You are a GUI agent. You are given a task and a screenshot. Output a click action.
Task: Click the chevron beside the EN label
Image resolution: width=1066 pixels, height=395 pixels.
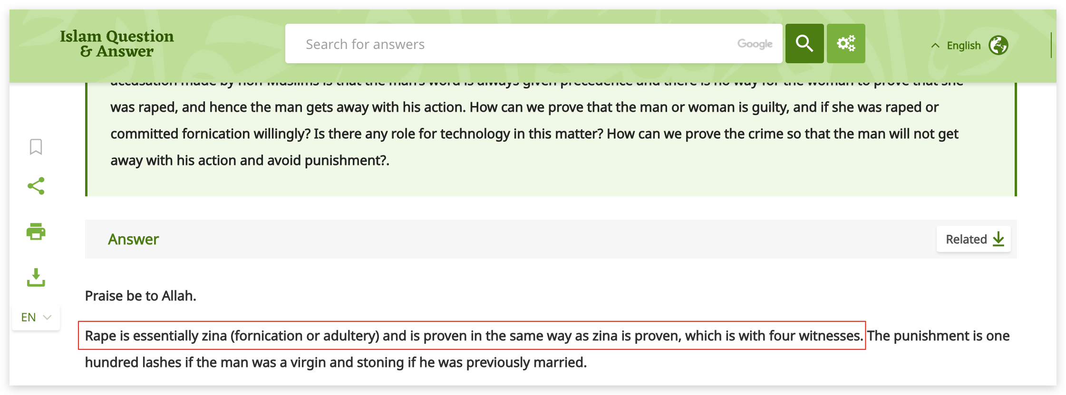pos(47,317)
